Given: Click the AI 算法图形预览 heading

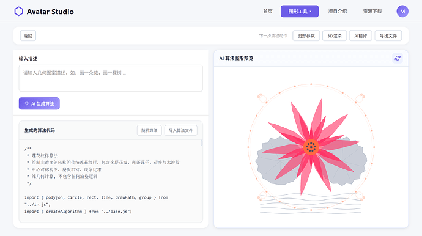Looking at the screenshot, I should [236, 58].
